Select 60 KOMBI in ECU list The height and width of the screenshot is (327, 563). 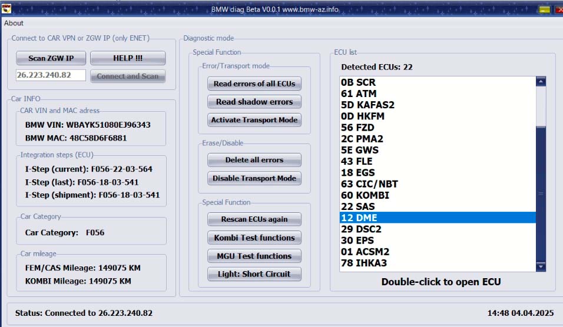[438, 195]
